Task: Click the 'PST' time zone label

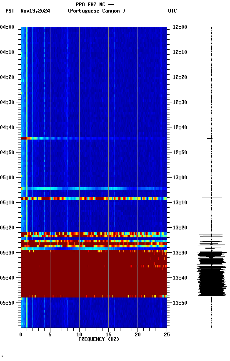Action: [x=10, y=11]
